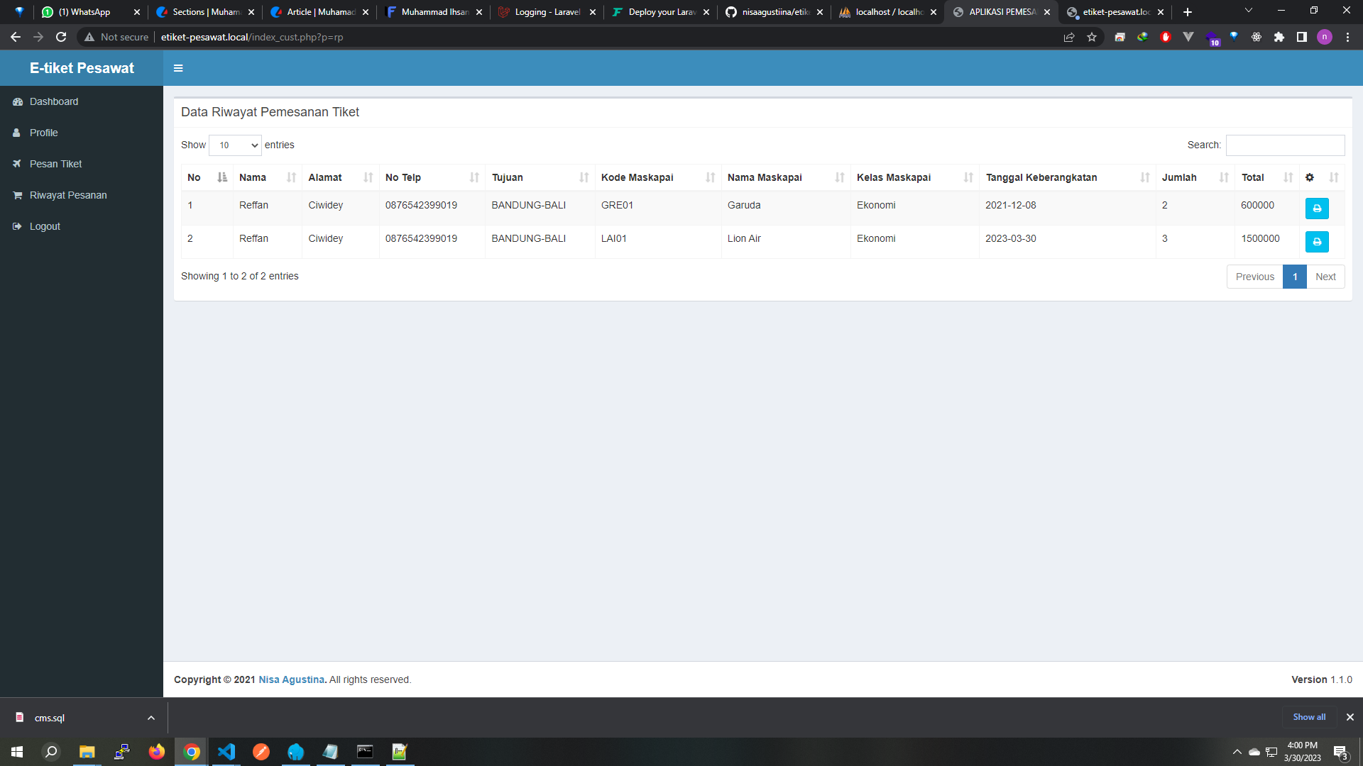
Task: Click the gear action column header
Action: click(x=1322, y=177)
